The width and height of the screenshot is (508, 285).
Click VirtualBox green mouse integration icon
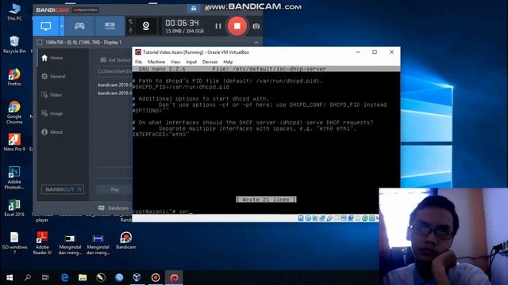click(x=365, y=218)
